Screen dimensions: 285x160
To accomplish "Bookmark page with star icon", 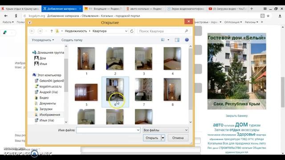I will [268, 16].
